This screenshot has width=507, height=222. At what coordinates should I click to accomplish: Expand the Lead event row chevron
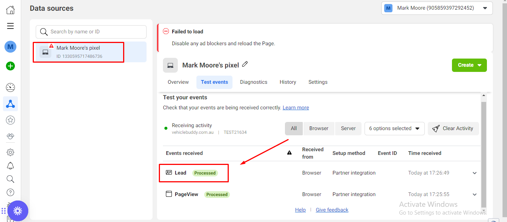pos(475,173)
